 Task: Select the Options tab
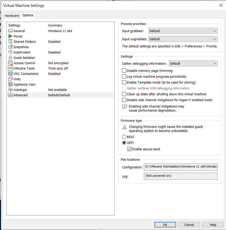[28, 15]
